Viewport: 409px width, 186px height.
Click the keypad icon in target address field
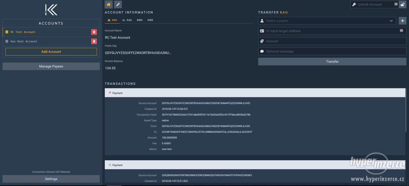(401, 31)
